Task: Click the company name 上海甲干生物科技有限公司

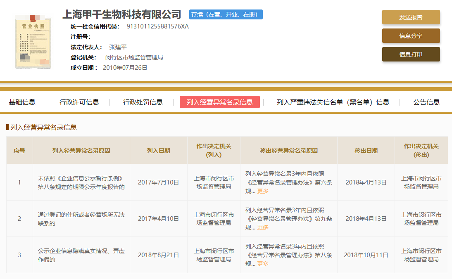Action: (x=122, y=14)
